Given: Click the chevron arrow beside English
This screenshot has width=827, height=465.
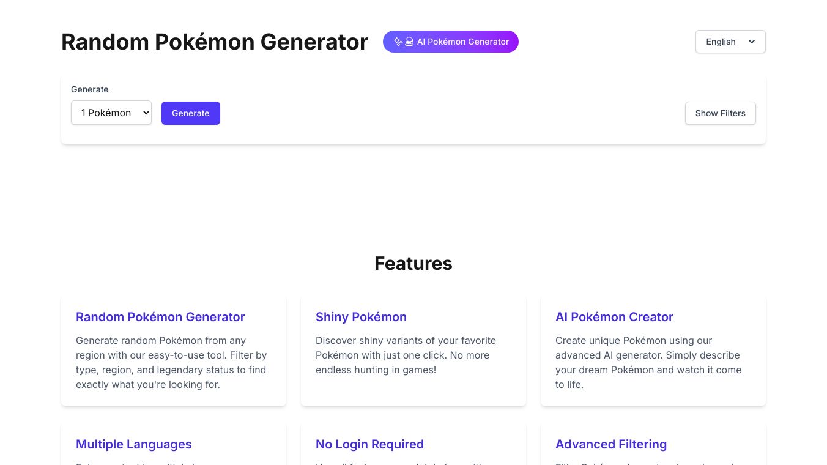Looking at the screenshot, I should point(752,42).
